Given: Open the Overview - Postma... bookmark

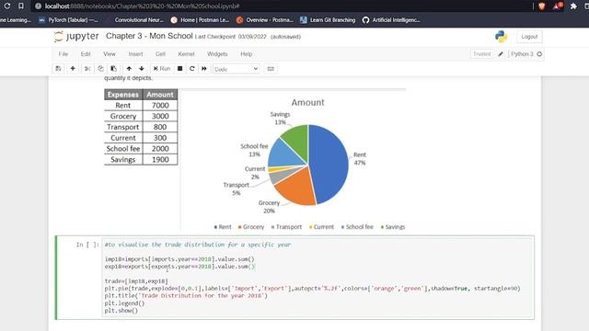Looking at the screenshot, I should click(x=264, y=20).
